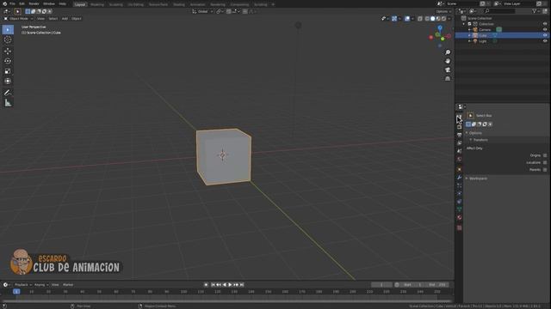Open the Tool properties tab

(459, 118)
